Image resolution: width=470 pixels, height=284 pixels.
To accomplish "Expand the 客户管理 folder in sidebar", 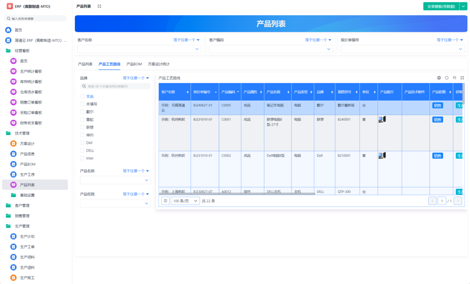I will pos(22,205).
